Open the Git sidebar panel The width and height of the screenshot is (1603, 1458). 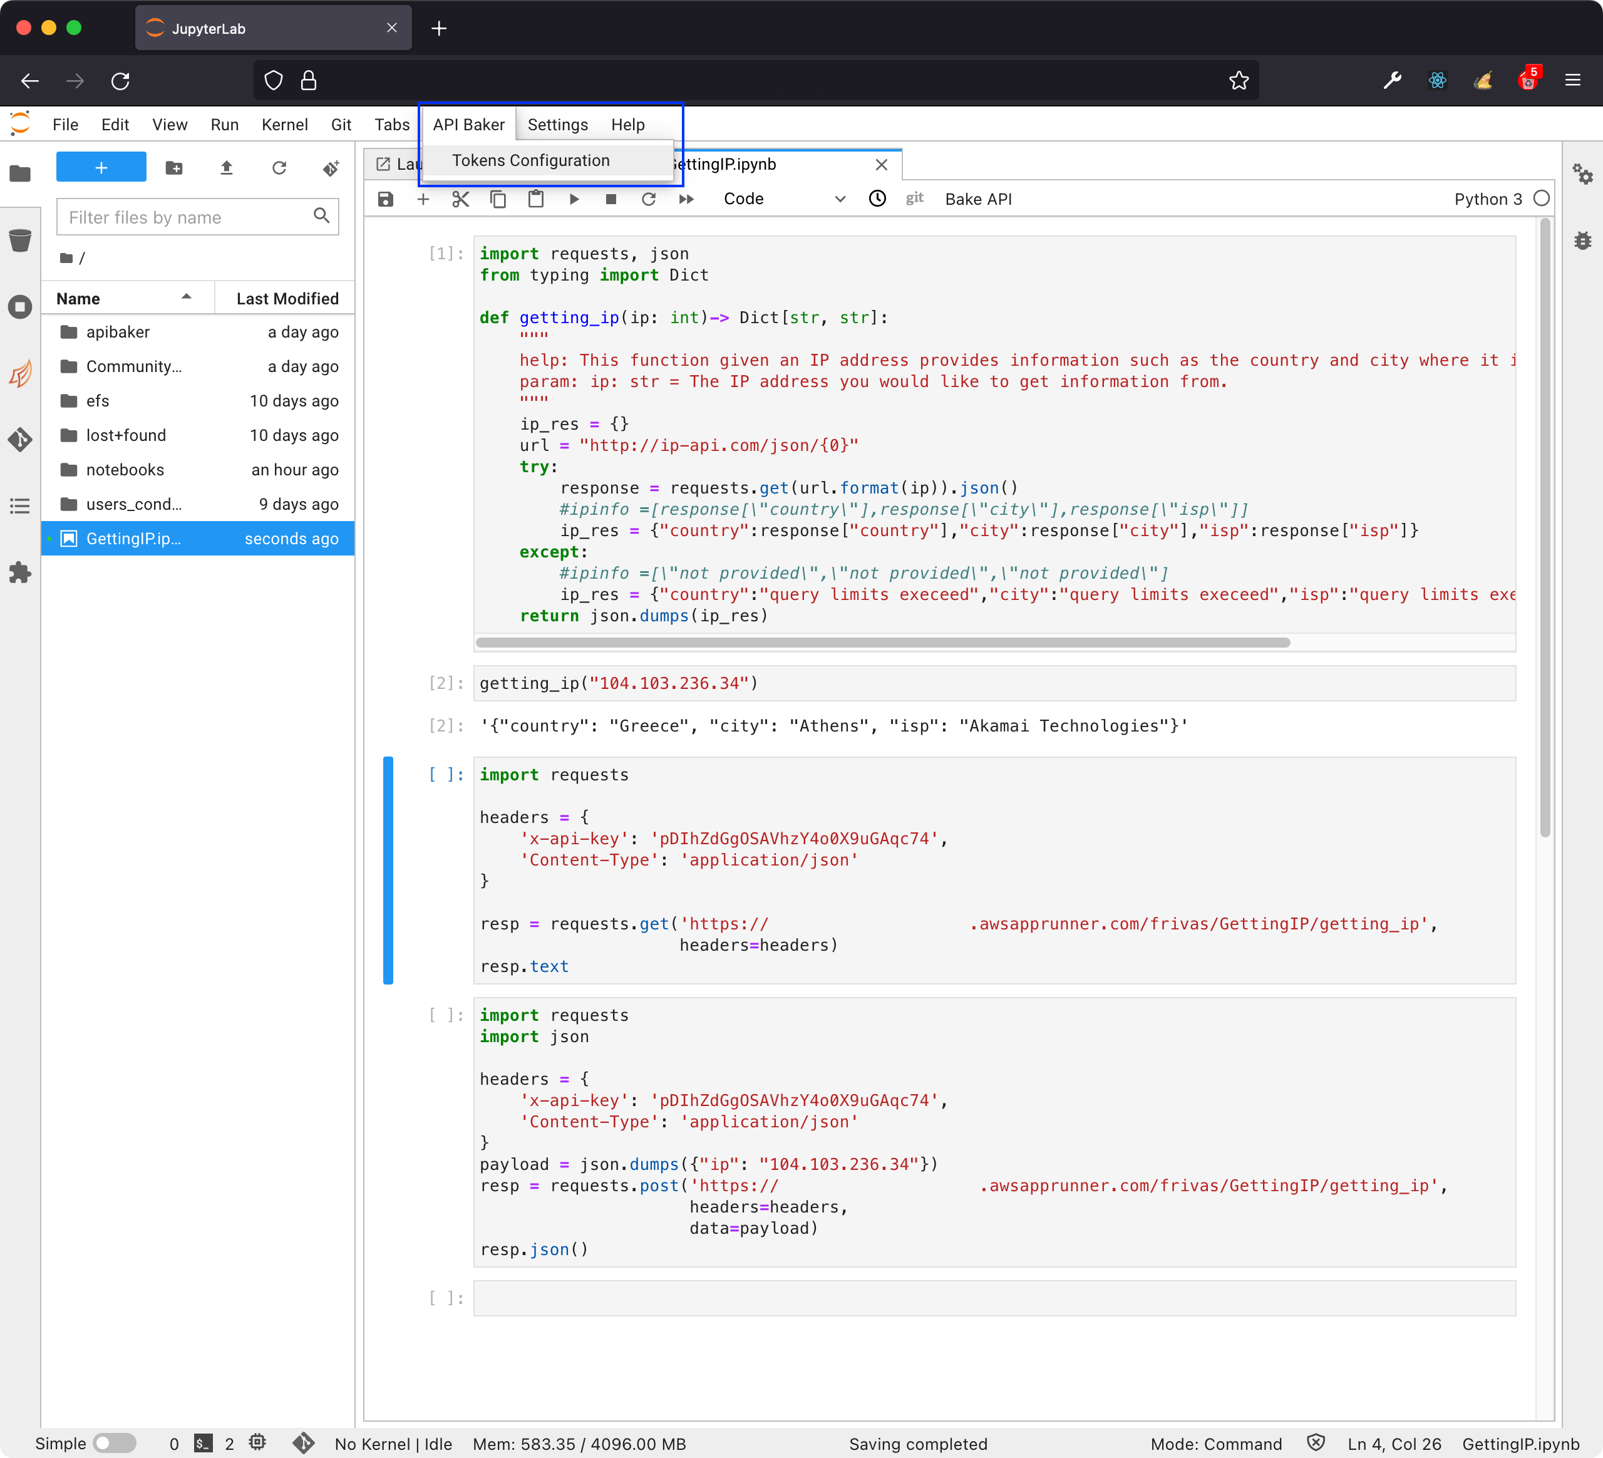20,439
